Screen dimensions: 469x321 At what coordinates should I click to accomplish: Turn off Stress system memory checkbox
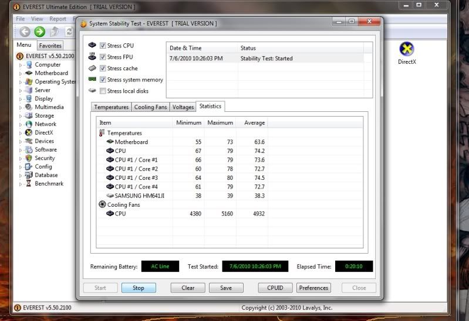coord(103,80)
